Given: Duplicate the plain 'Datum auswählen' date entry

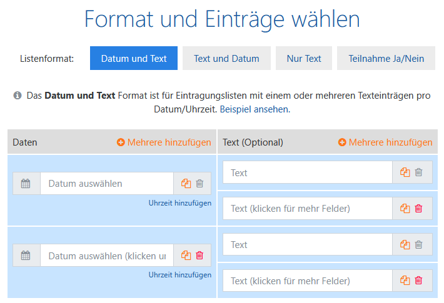Looking at the screenshot, I should pos(186,184).
